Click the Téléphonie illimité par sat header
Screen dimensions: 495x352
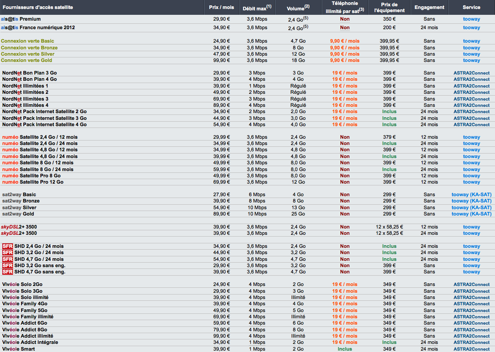point(345,7)
